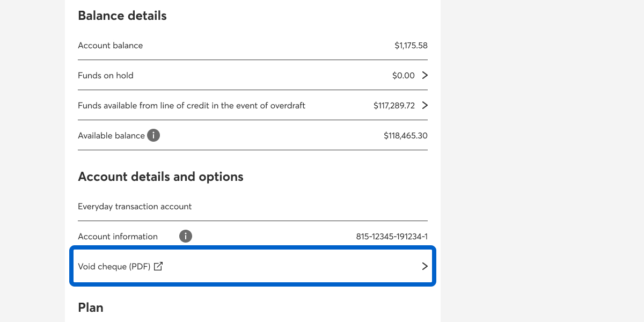This screenshot has height=322, width=644.
Task: Select the Funds on hold label
Action: pos(106,76)
